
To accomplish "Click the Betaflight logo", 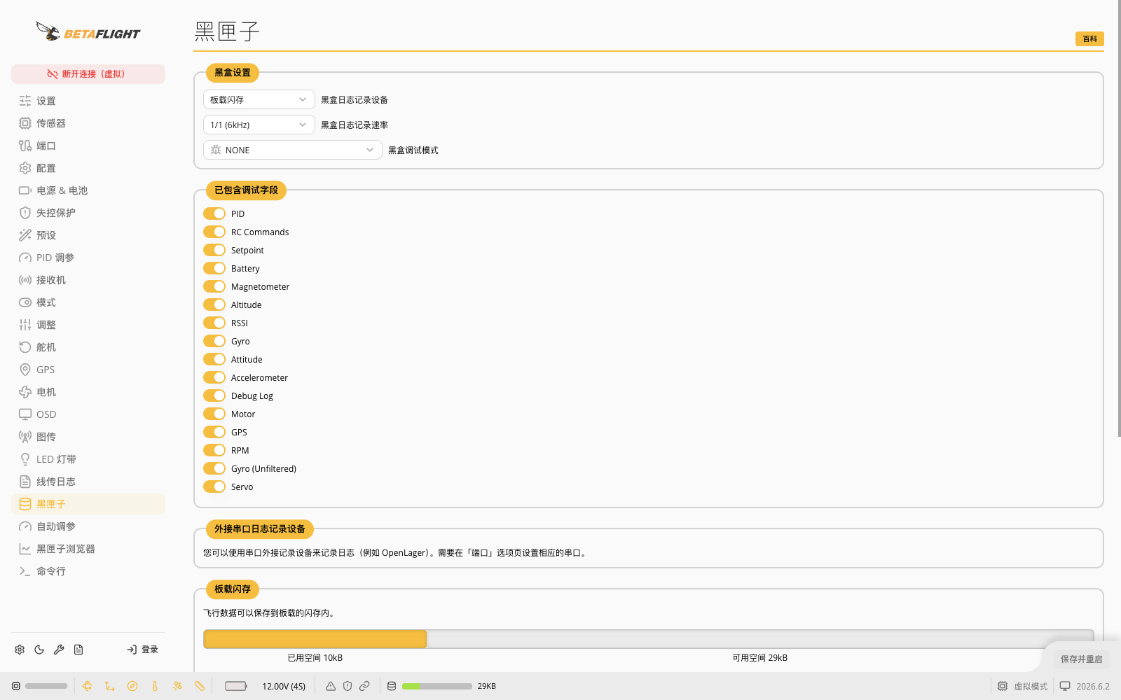I will (88, 31).
